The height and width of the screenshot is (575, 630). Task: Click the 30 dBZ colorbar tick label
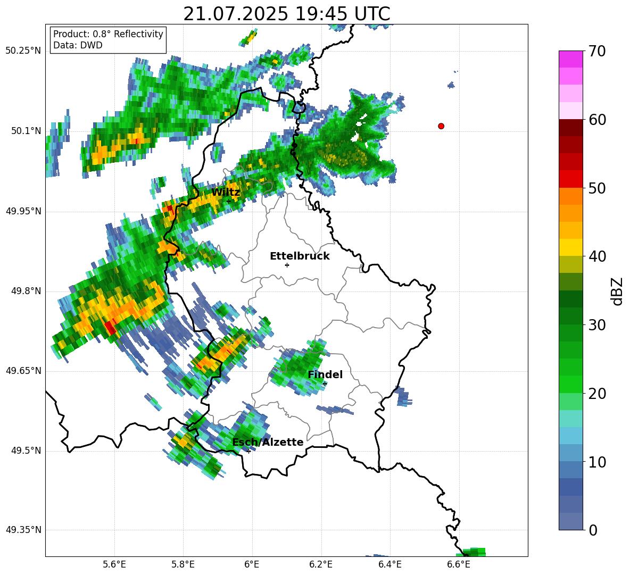coord(597,325)
